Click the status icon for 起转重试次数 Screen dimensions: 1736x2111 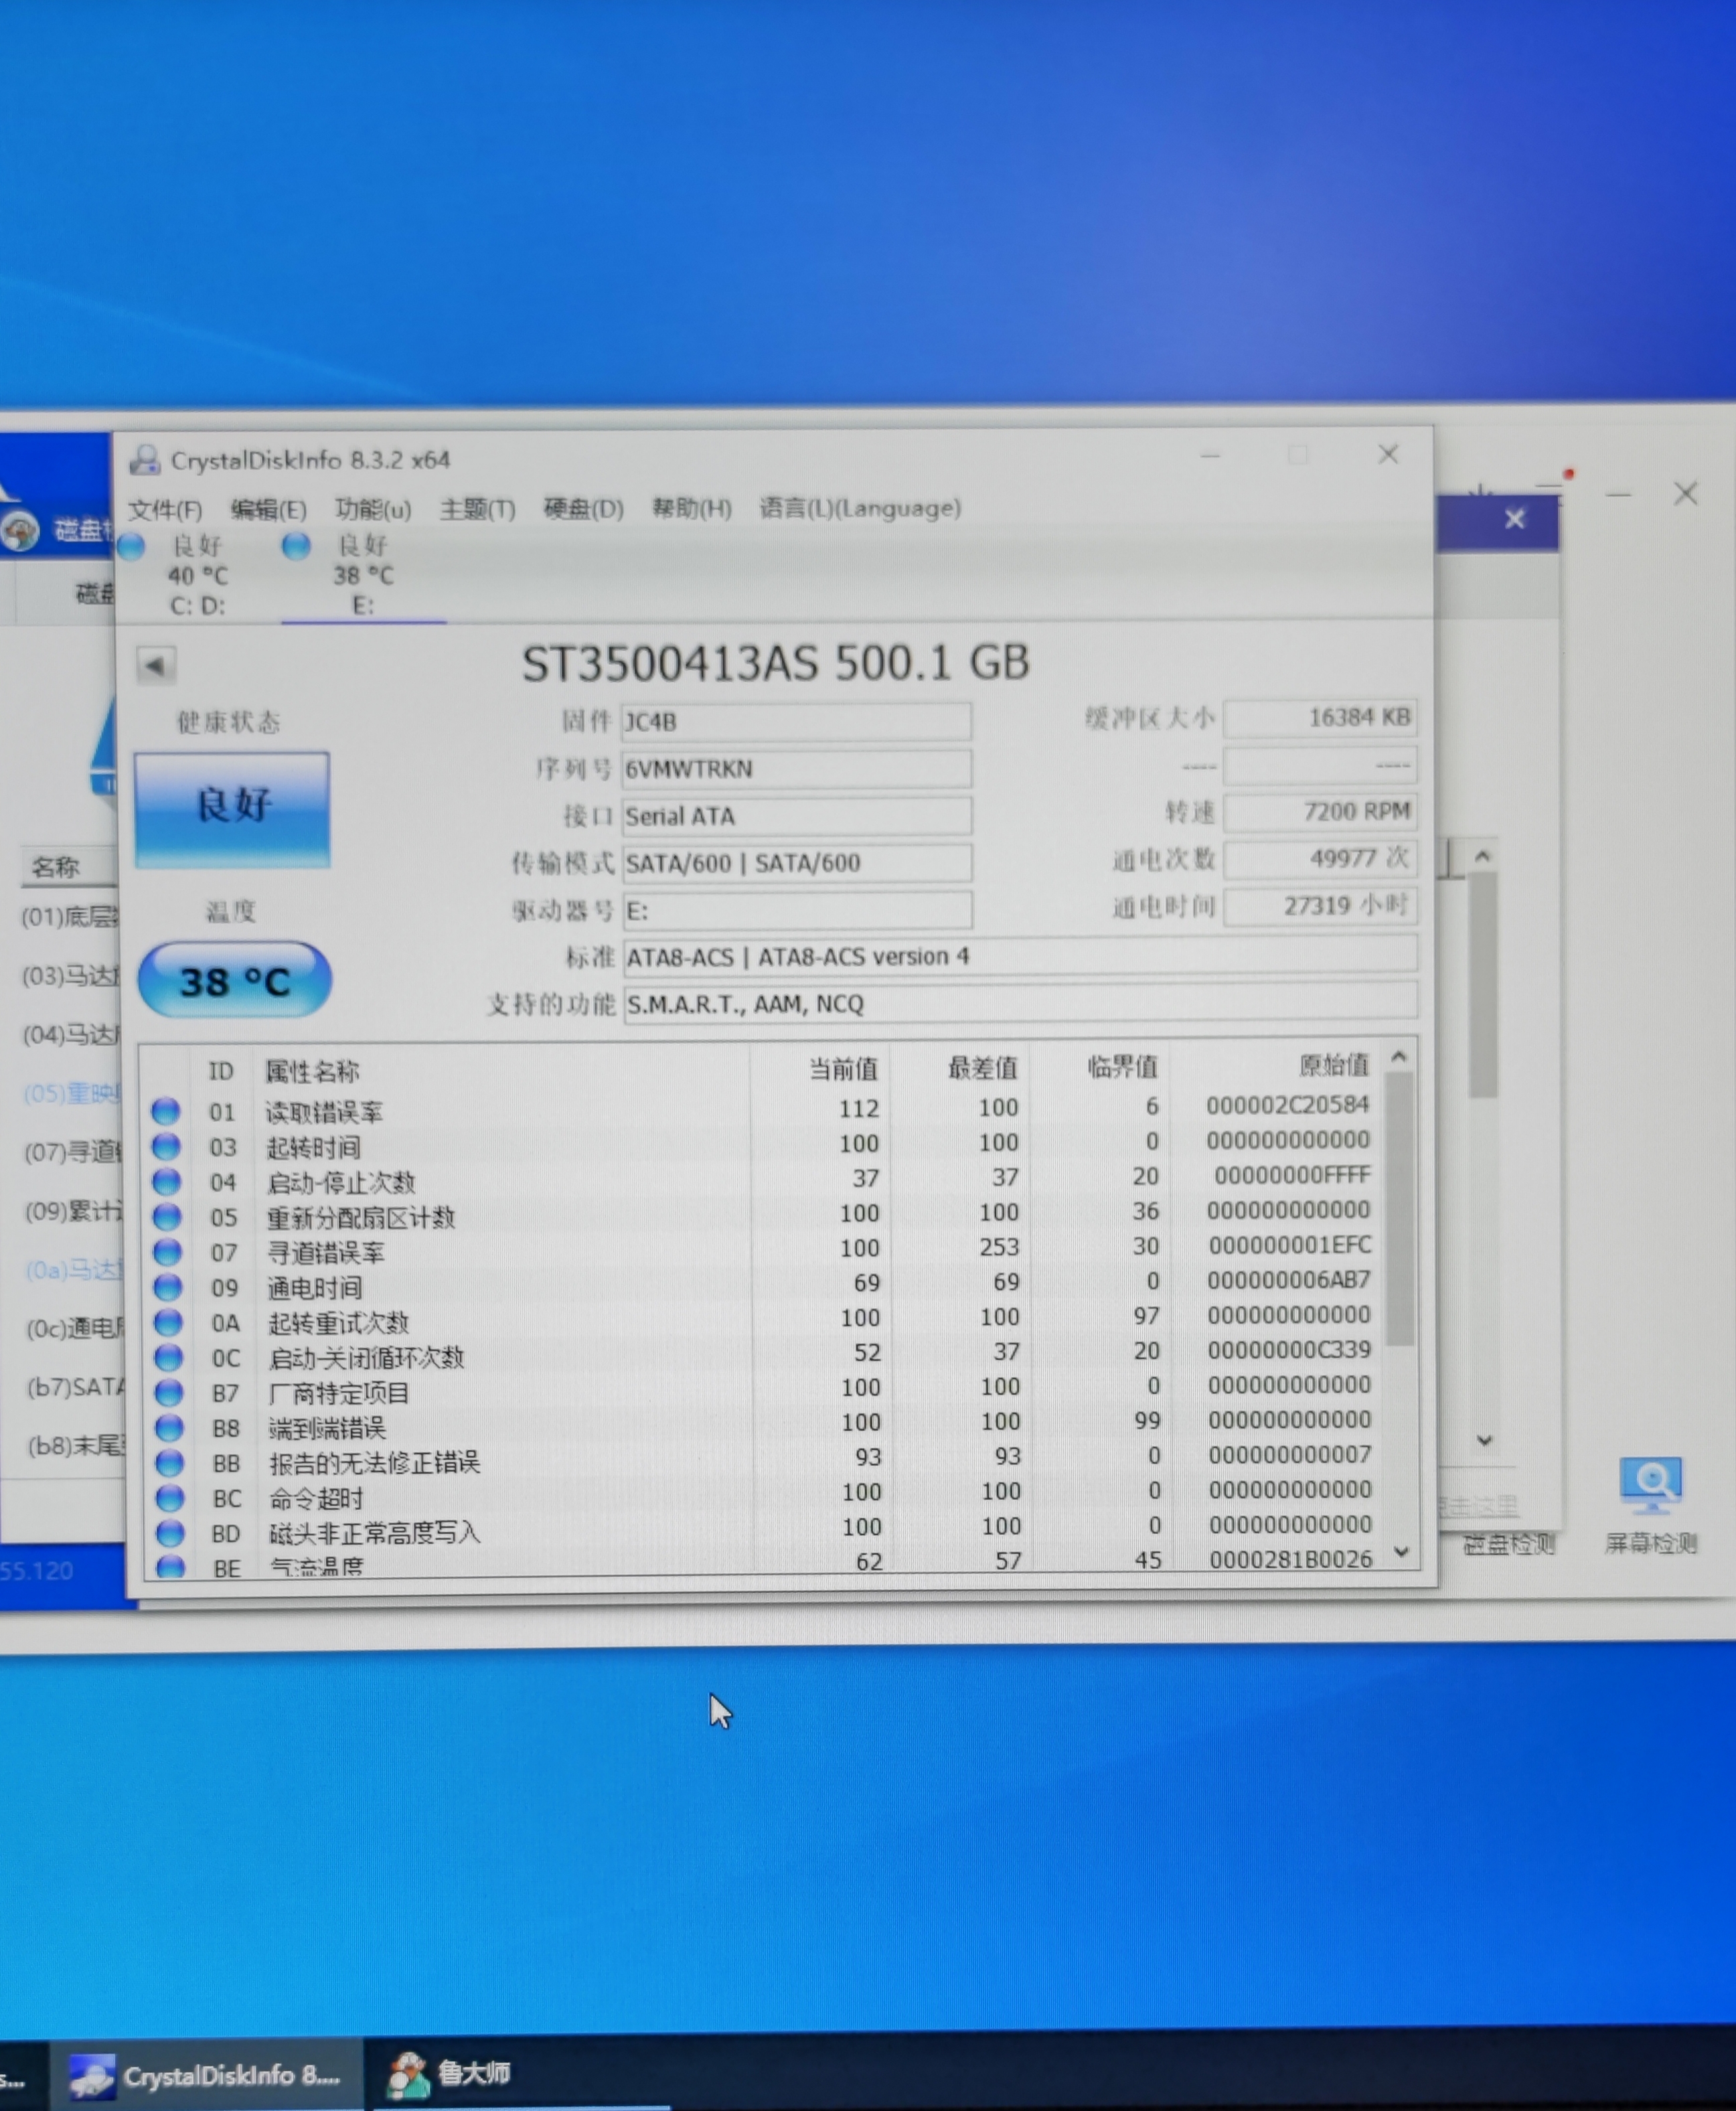[x=168, y=1322]
